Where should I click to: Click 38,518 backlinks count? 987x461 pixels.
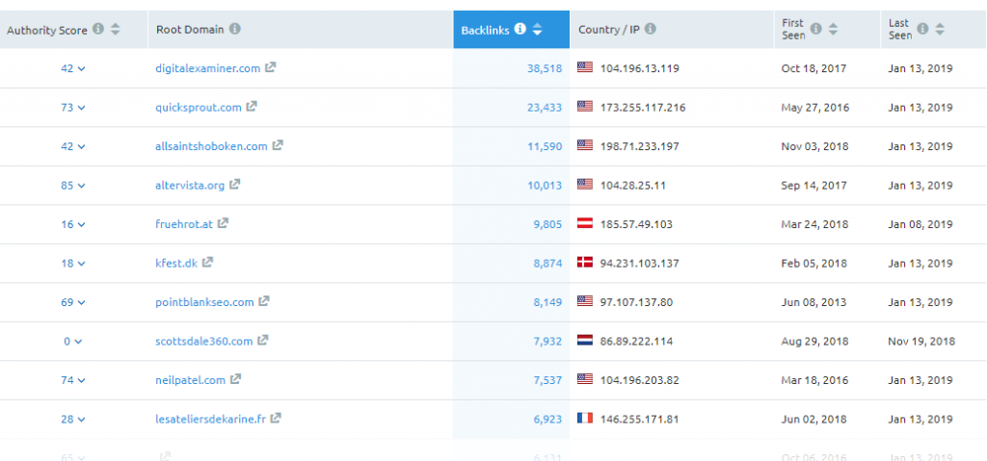click(545, 68)
